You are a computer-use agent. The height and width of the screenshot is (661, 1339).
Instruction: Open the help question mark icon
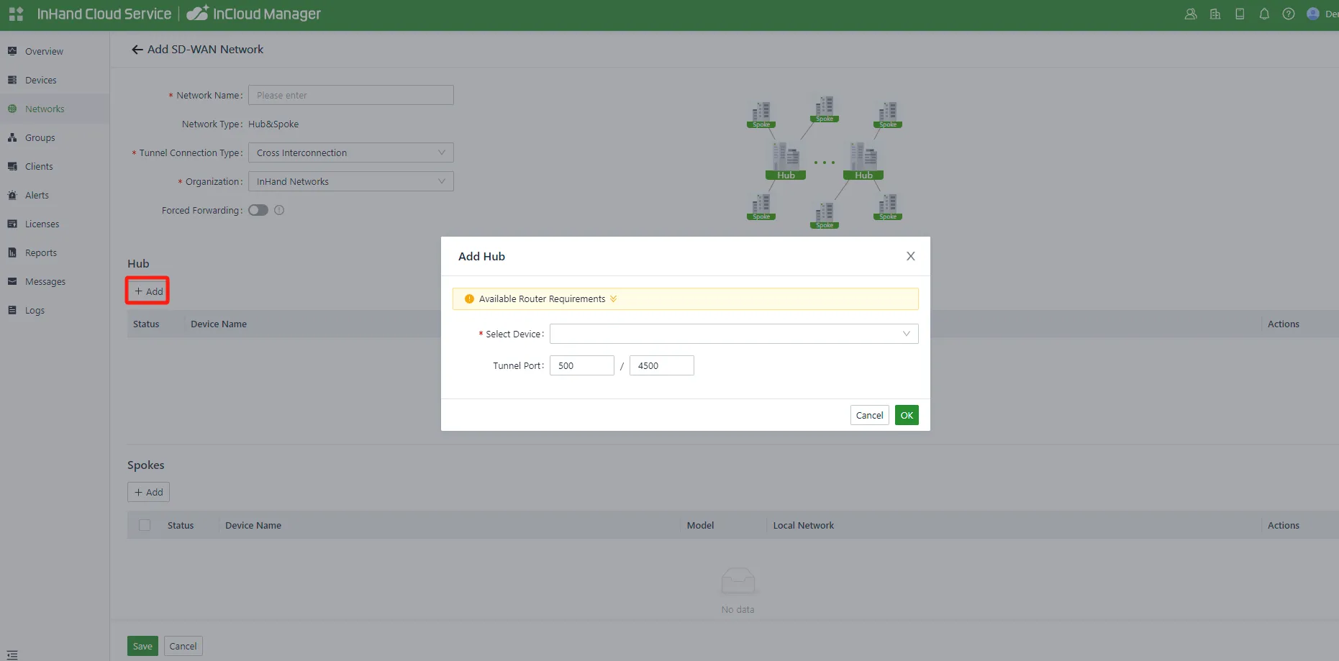1289,14
